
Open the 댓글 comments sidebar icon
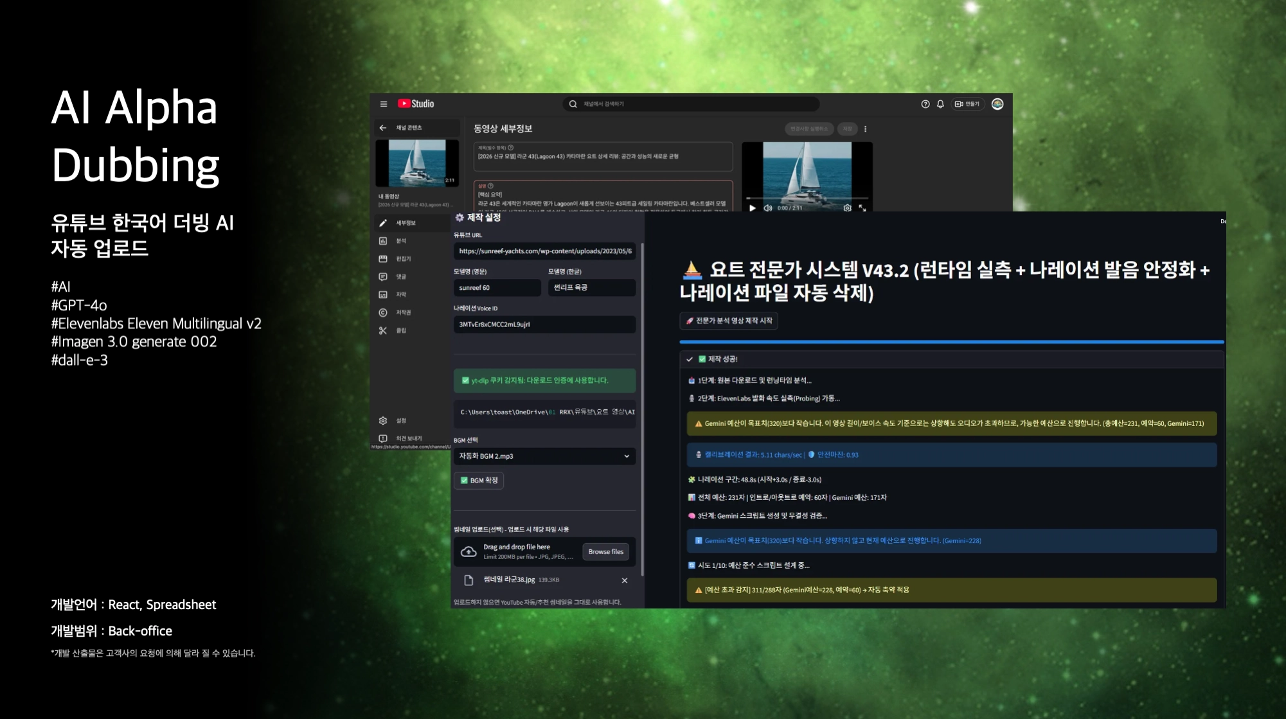tap(383, 277)
